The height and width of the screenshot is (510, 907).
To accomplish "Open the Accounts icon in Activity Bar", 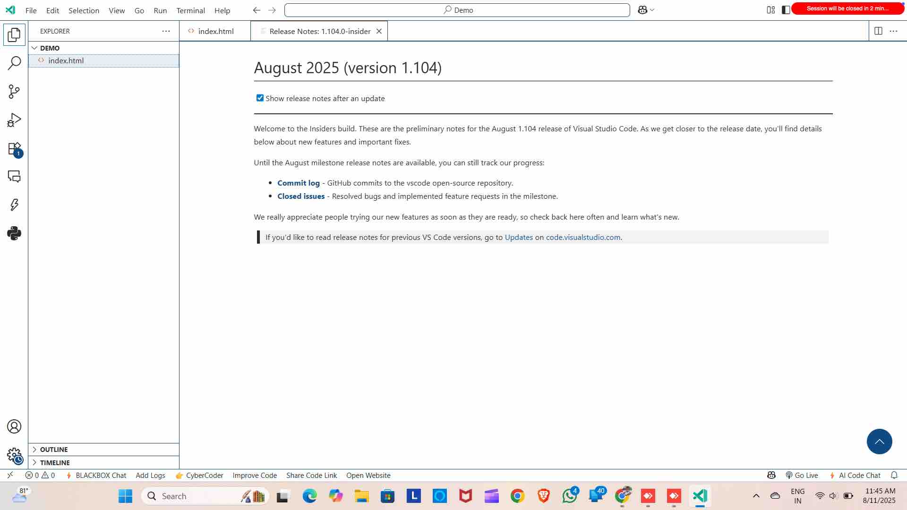I will pyautogui.click(x=14, y=426).
